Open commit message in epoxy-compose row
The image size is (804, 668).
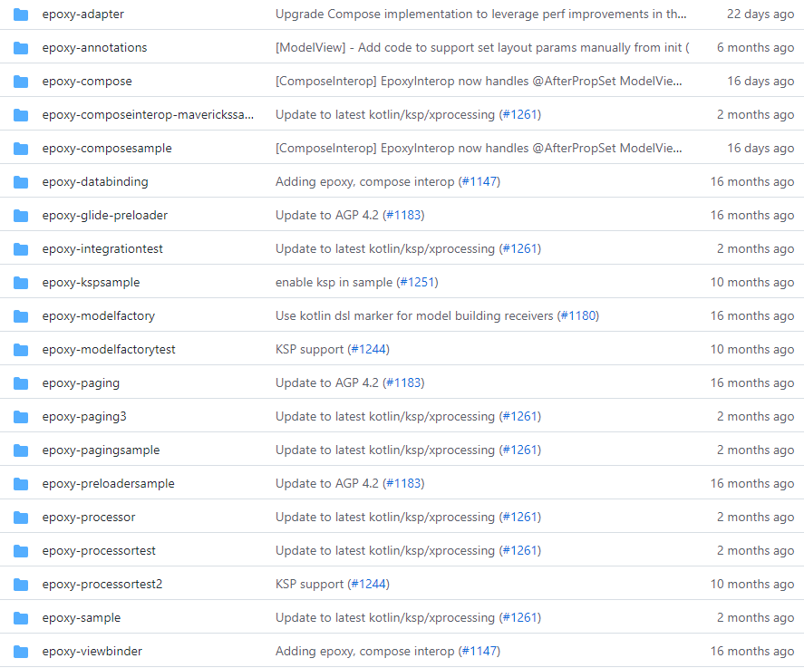[x=479, y=82]
